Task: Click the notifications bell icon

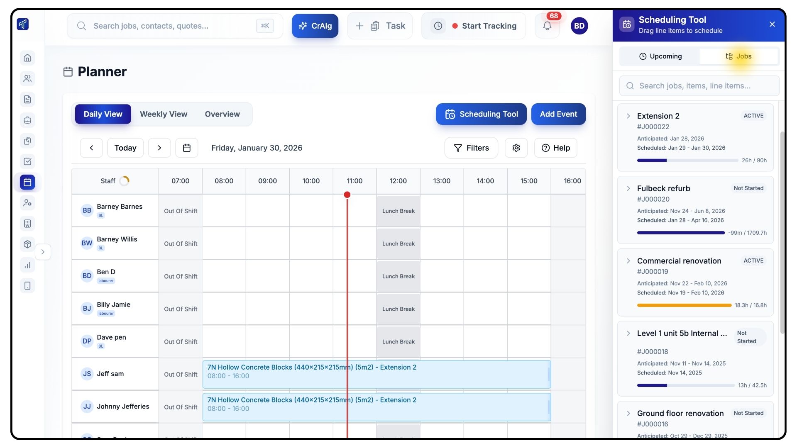Action: pos(547,26)
